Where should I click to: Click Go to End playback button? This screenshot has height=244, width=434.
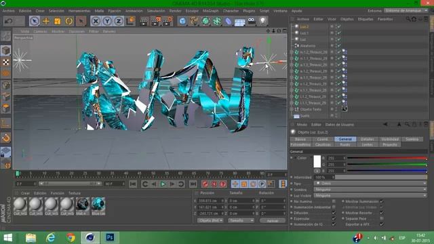pos(193,184)
